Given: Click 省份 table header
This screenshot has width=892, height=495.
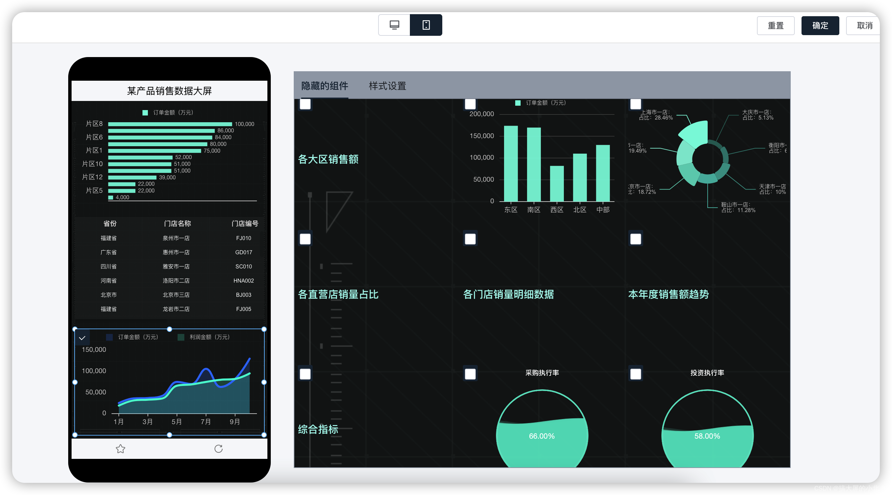Looking at the screenshot, I should coord(110,224).
